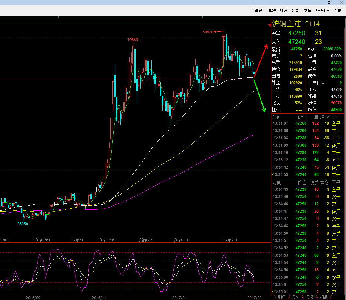Click the 2016/11 date label
The height and width of the screenshot is (300, 346).
coord(99,298)
